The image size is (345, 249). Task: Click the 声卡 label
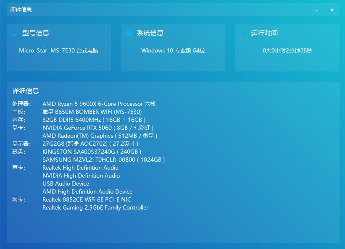click(19, 168)
